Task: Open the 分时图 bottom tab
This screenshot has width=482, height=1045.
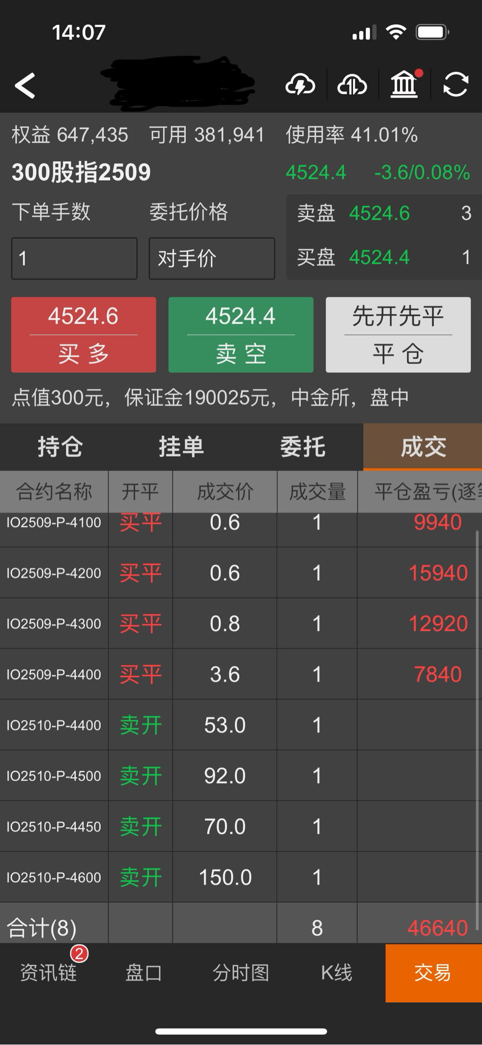Action: (241, 973)
